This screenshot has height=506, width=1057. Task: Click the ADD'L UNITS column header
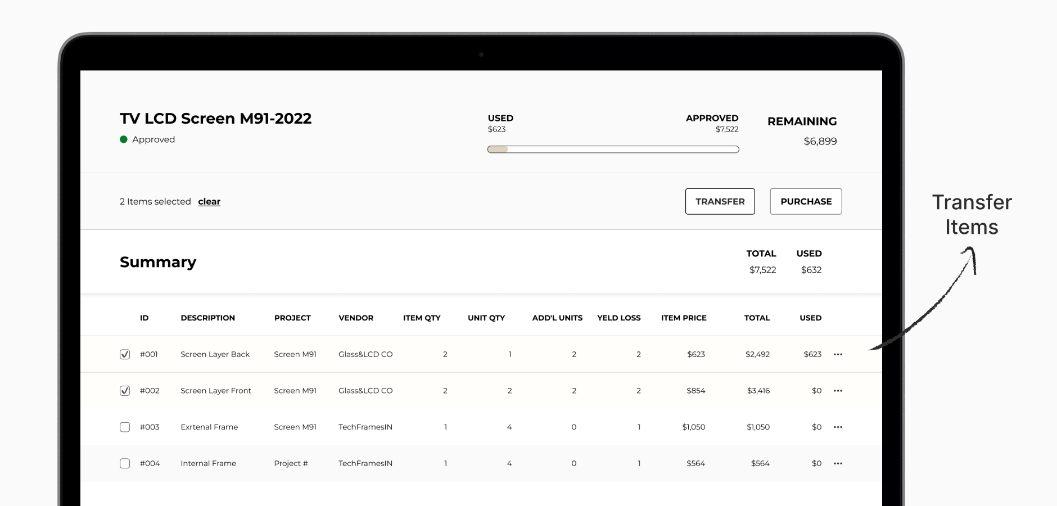[x=557, y=318]
